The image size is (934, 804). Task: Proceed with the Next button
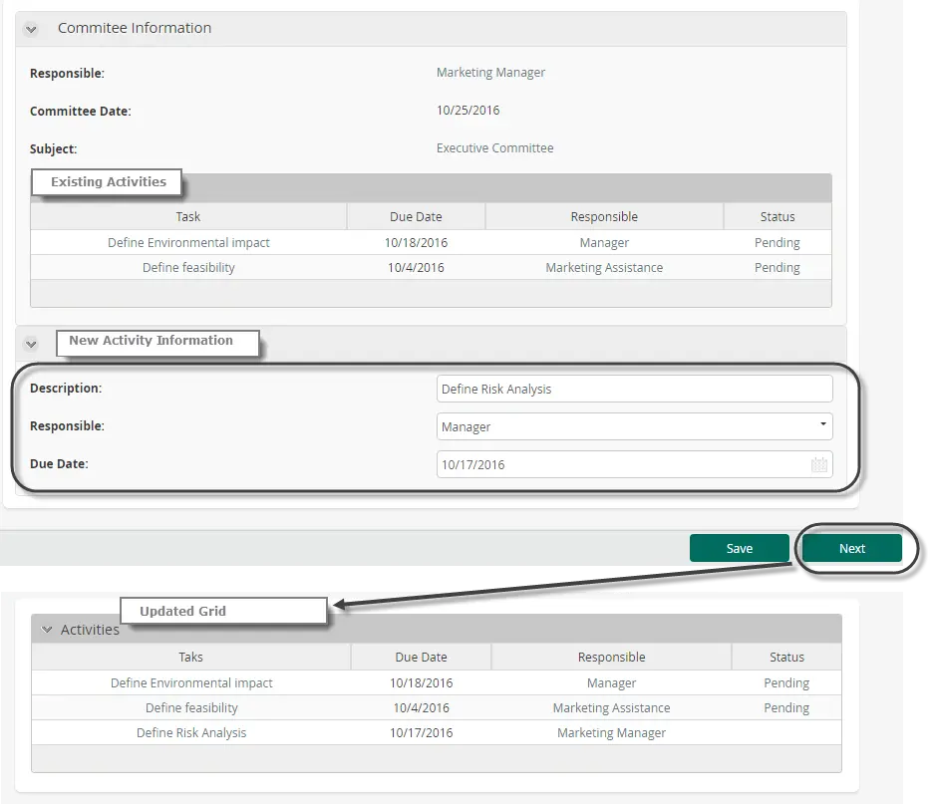click(852, 548)
